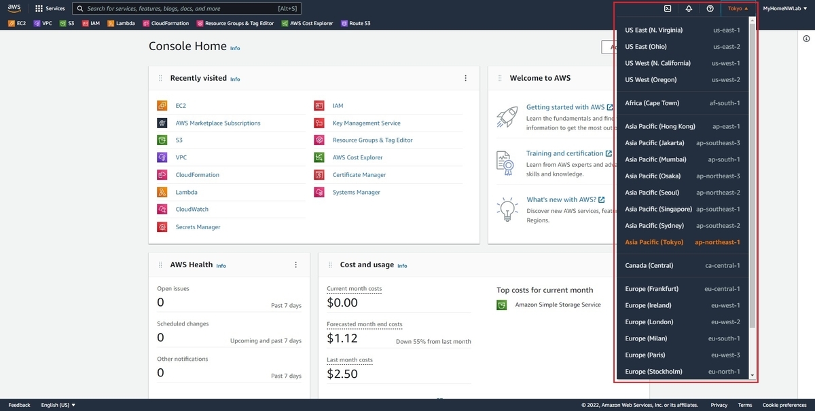The image size is (815, 411).
Task: Open the CloudShell terminal icon
Action: [668, 9]
